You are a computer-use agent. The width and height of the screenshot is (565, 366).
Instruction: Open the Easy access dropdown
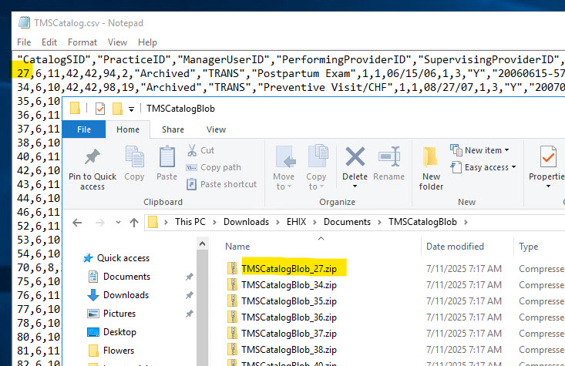483,167
